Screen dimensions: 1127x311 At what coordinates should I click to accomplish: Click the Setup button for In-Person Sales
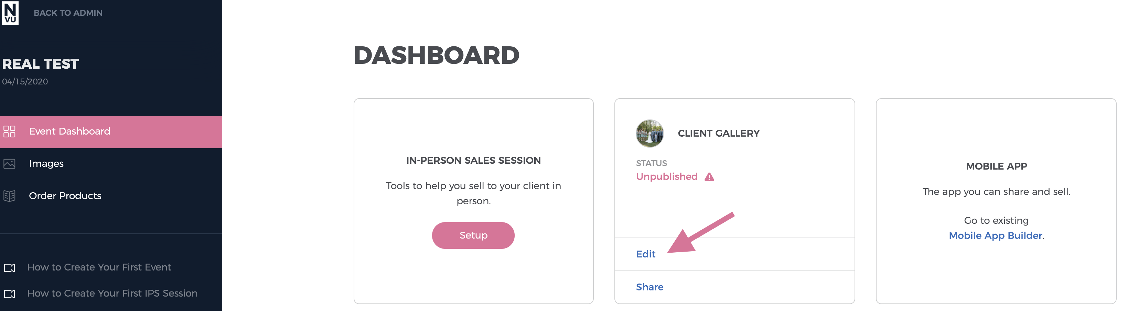(x=473, y=235)
